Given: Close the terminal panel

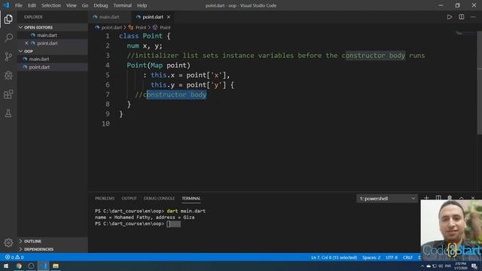Looking at the screenshot, I should coord(473,198).
